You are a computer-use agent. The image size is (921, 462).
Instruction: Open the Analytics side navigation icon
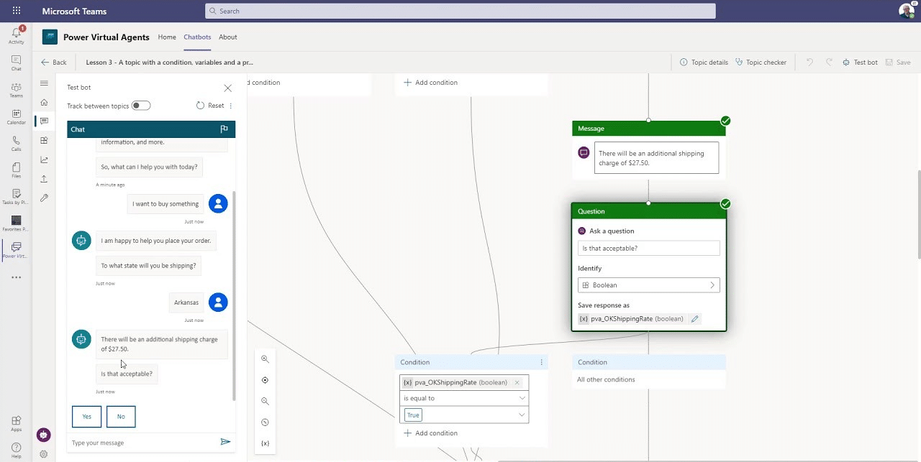44,160
